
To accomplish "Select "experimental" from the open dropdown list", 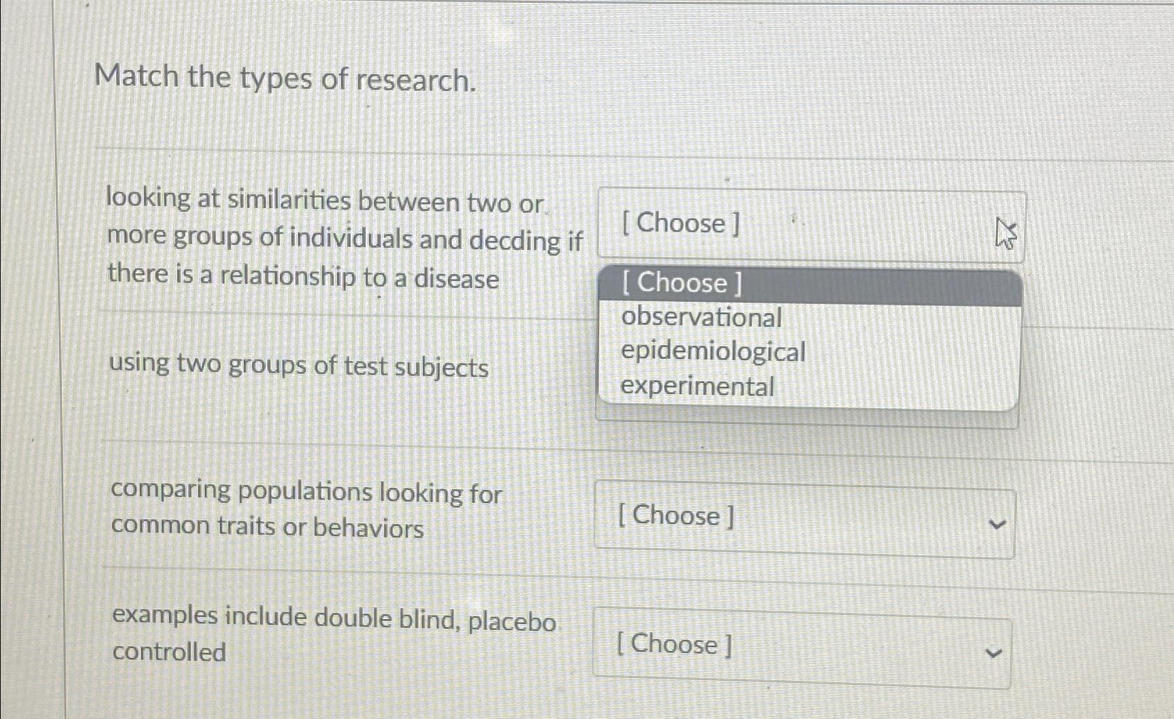I will (x=698, y=387).
